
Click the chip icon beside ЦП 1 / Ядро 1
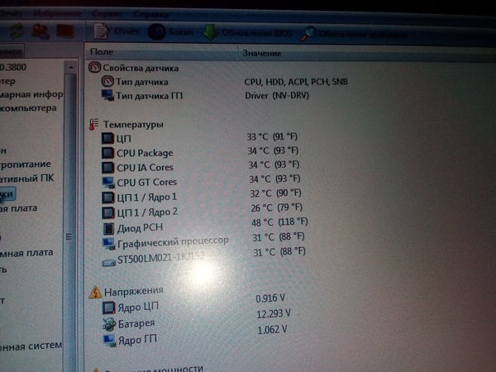(108, 198)
